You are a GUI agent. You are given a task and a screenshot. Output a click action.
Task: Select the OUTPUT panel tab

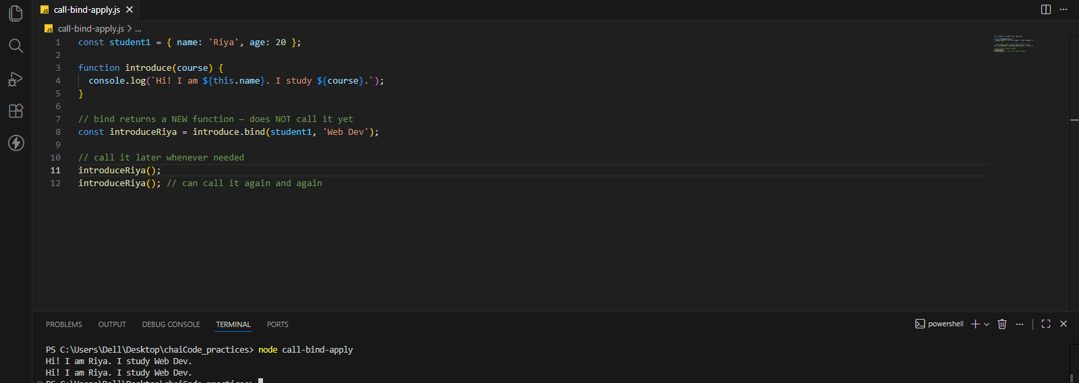tap(112, 325)
